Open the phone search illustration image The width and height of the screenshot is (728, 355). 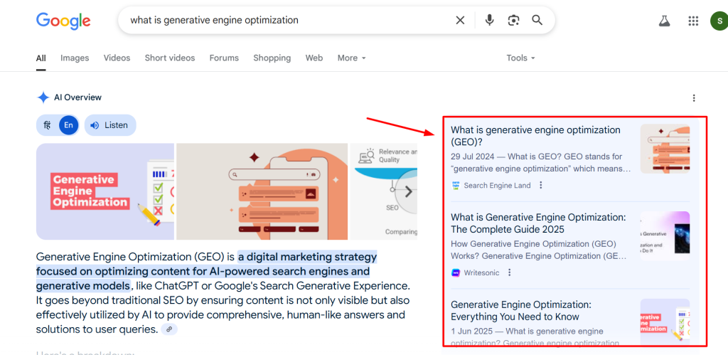click(262, 191)
